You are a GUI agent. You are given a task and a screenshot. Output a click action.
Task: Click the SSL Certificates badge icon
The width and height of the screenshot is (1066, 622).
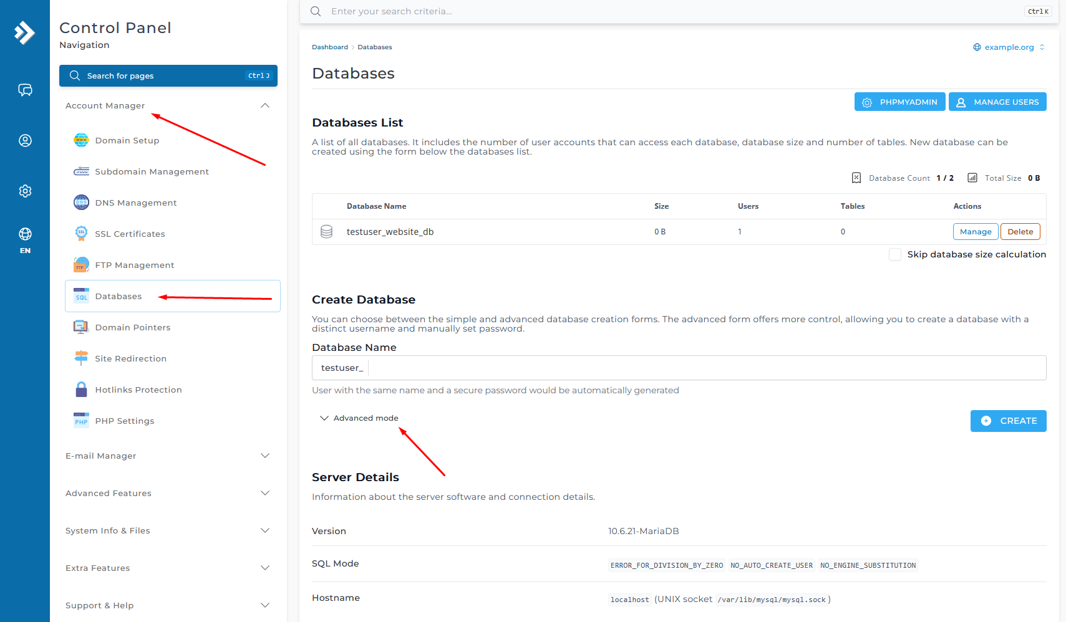(81, 234)
